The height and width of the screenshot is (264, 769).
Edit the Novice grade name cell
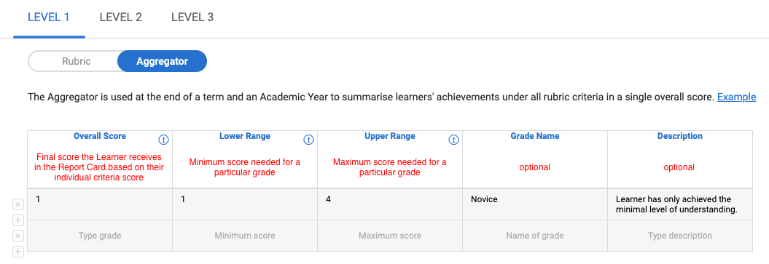point(535,204)
